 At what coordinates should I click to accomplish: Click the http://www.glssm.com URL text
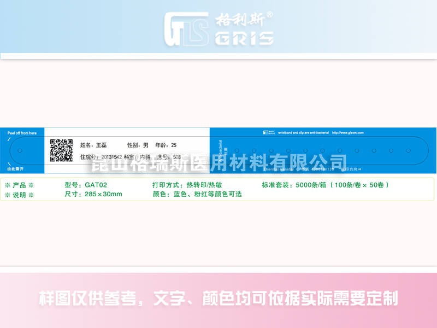[x=348, y=133]
